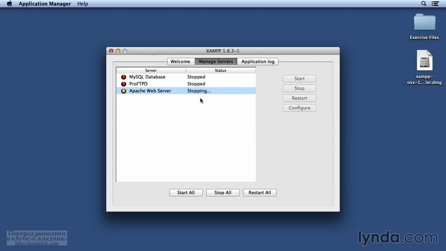Image resolution: width=446 pixels, height=251 pixels.
Task: Select the ProFTPD server row
Action: [x=186, y=84]
